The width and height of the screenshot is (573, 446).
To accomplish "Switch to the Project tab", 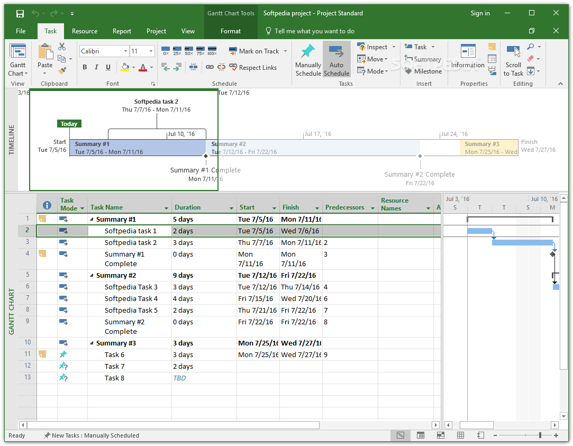I will pos(156,31).
